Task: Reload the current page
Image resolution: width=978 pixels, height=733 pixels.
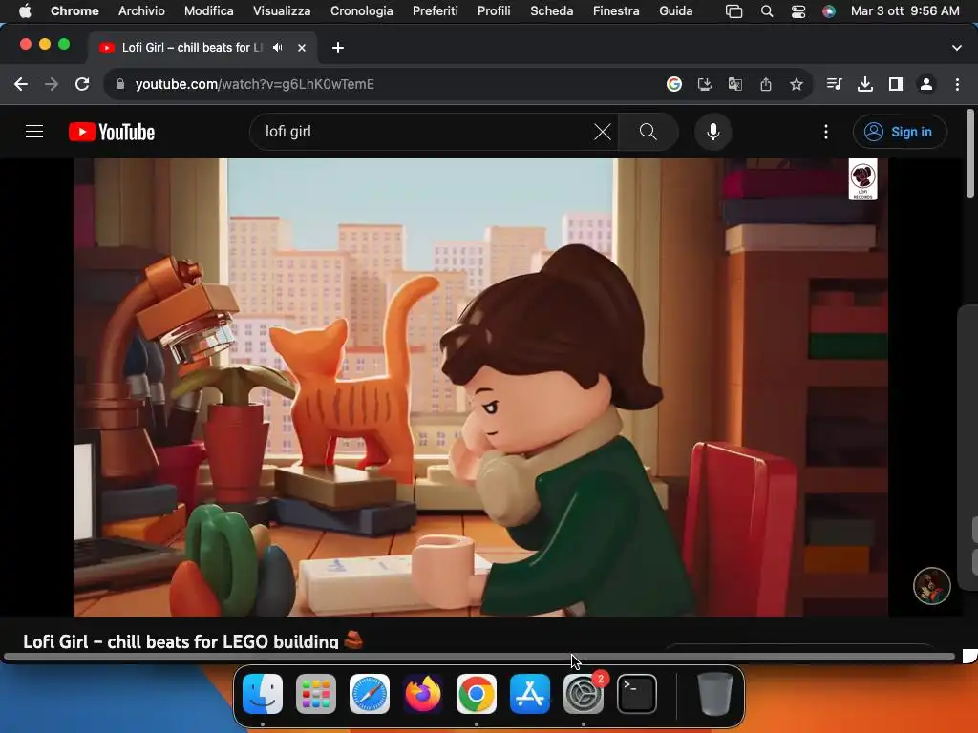Action: (x=82, y=84)
